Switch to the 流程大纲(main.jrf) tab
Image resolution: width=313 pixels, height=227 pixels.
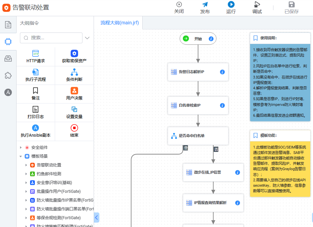120,23
